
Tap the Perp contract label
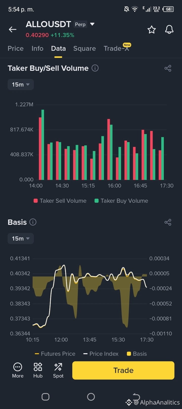click(80, 24)
